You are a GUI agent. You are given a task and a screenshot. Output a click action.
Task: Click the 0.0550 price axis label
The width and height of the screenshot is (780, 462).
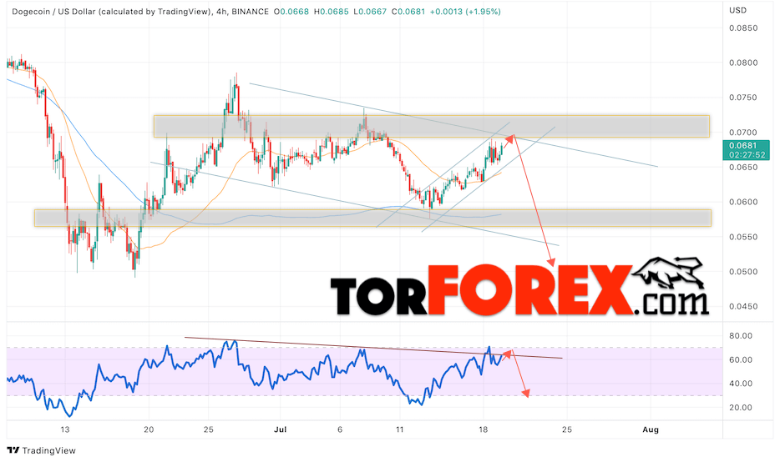click(743, 238)
